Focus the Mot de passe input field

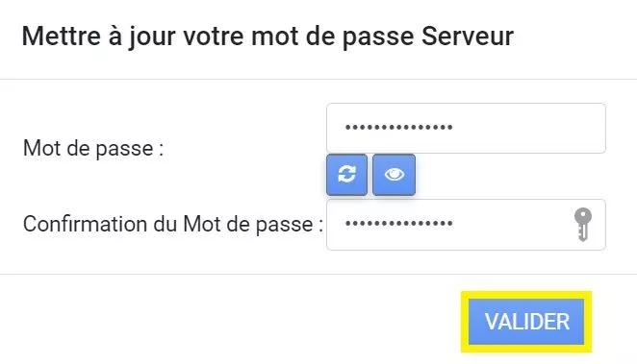pos(466,128)
